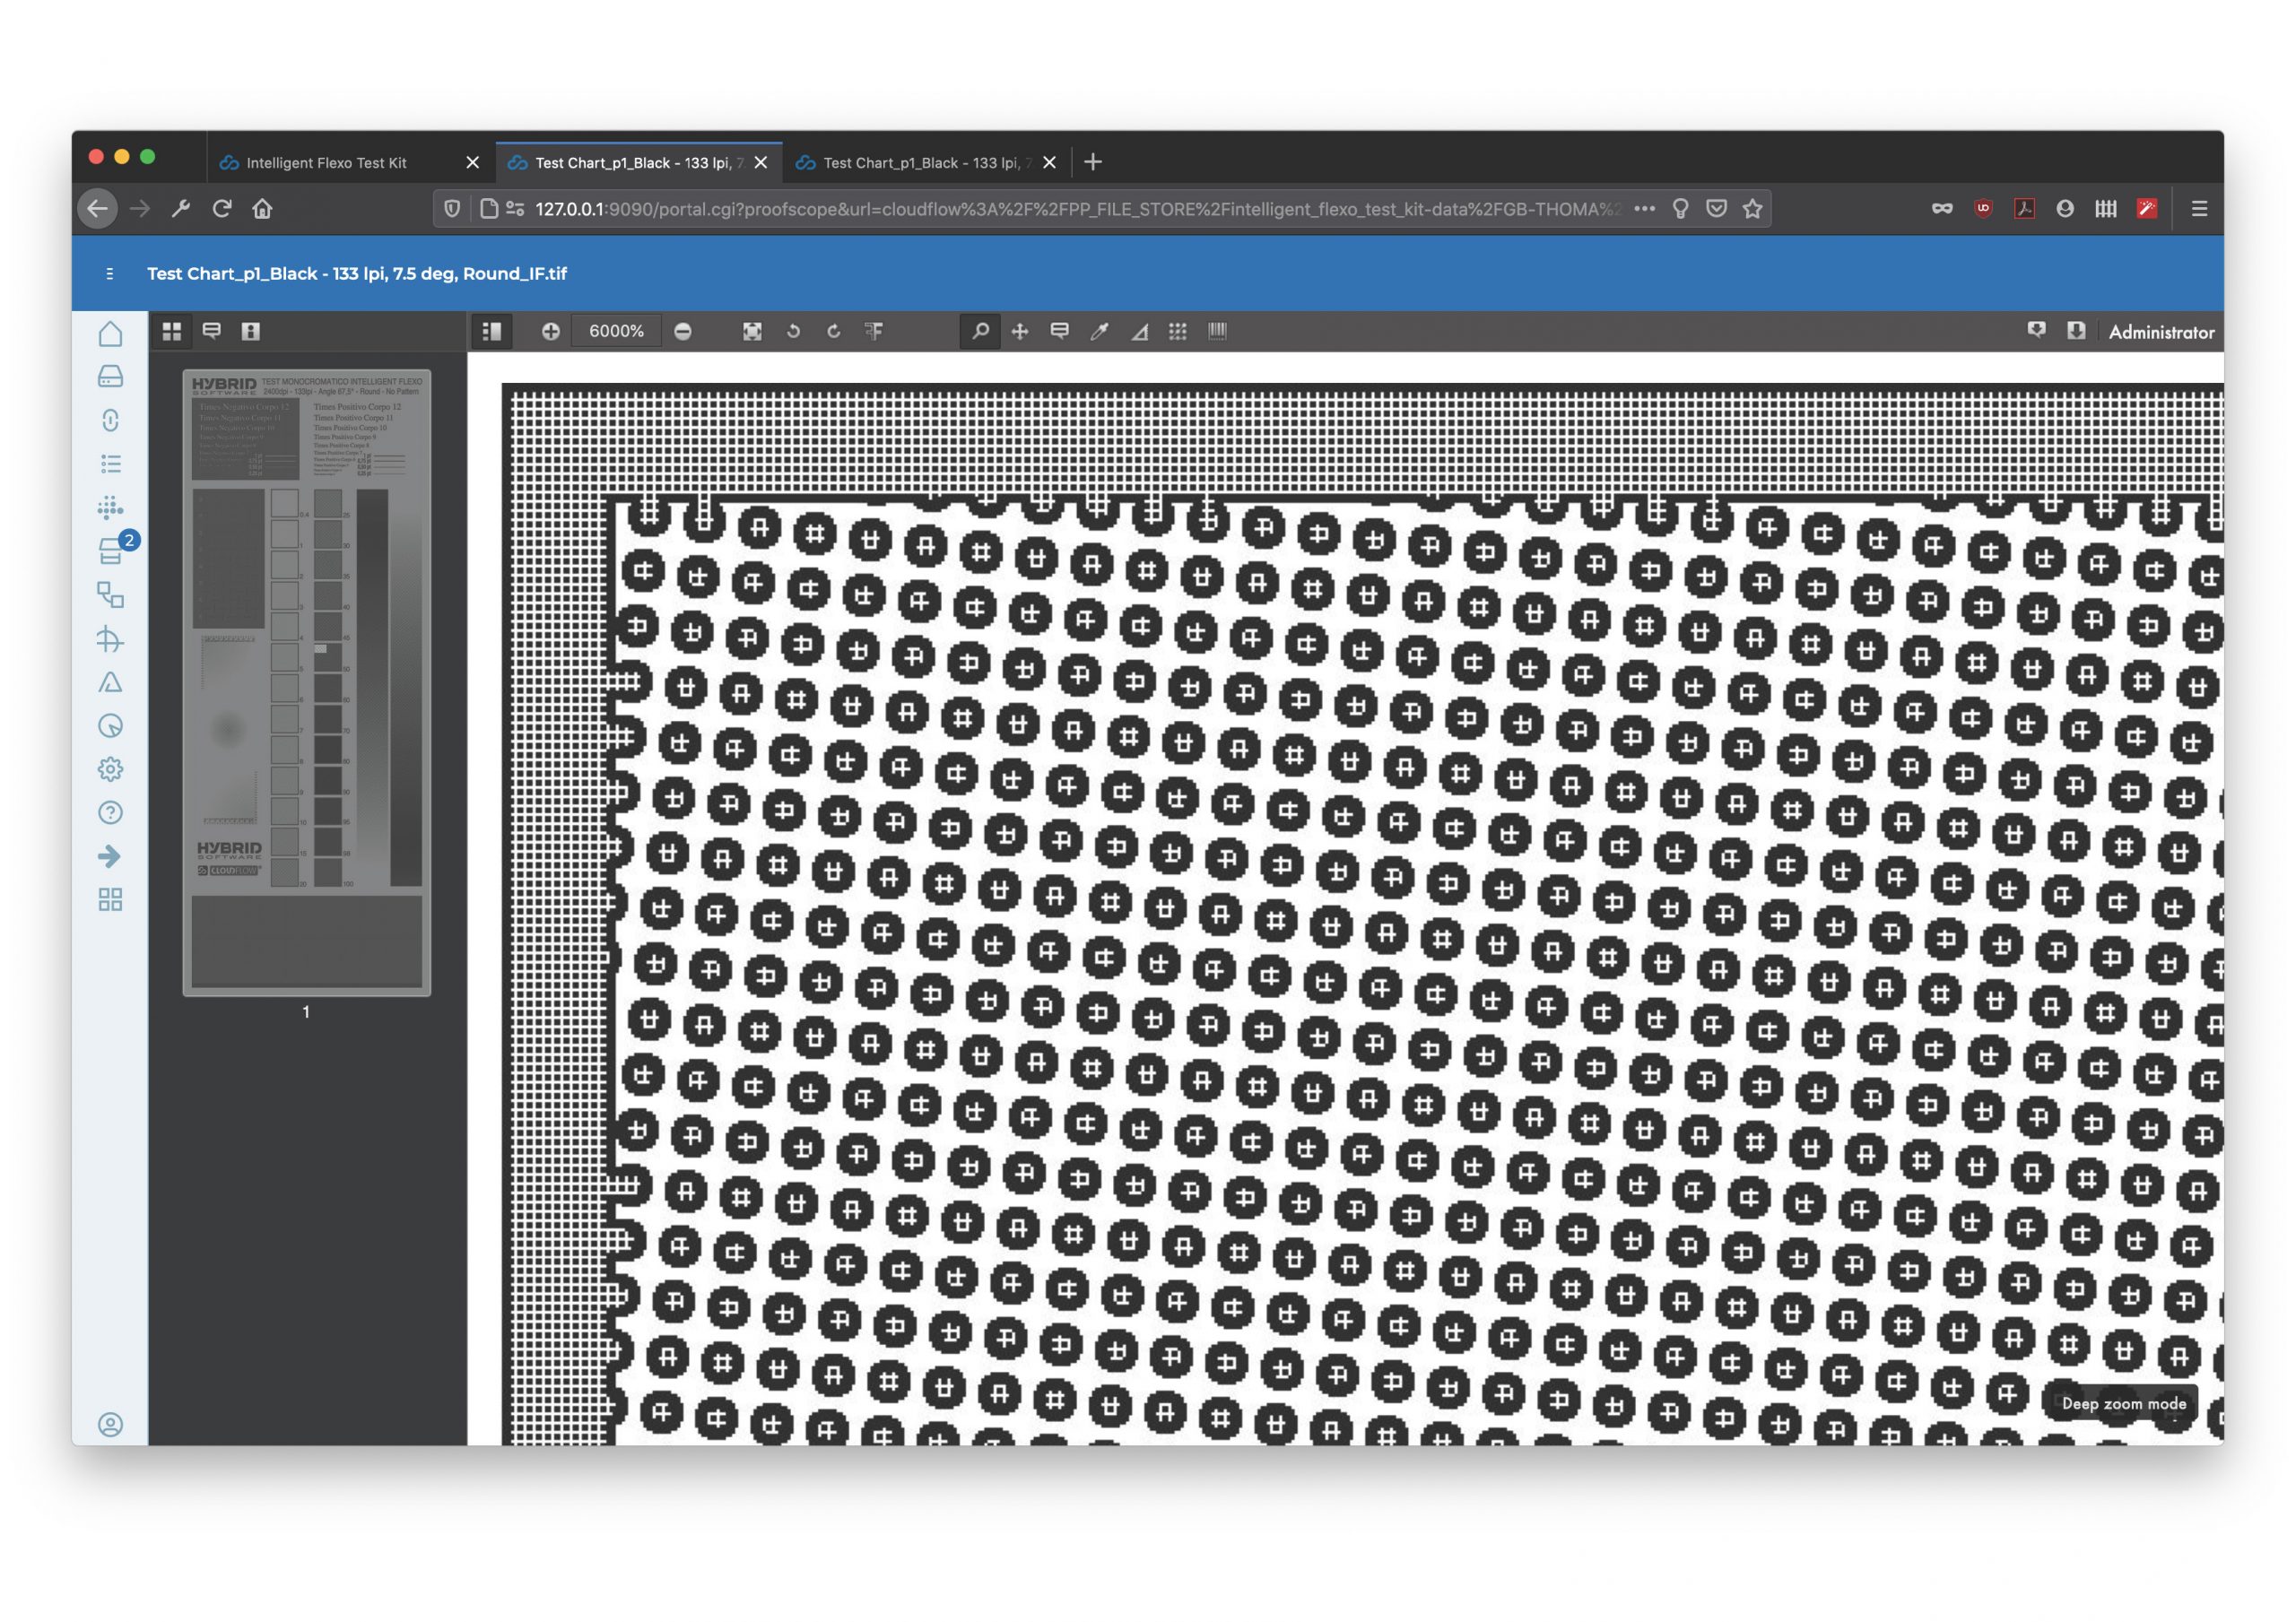Open the triangle shape icon in the sidebar
The image size is (2296, 1622).
click(x=110, y=683)
